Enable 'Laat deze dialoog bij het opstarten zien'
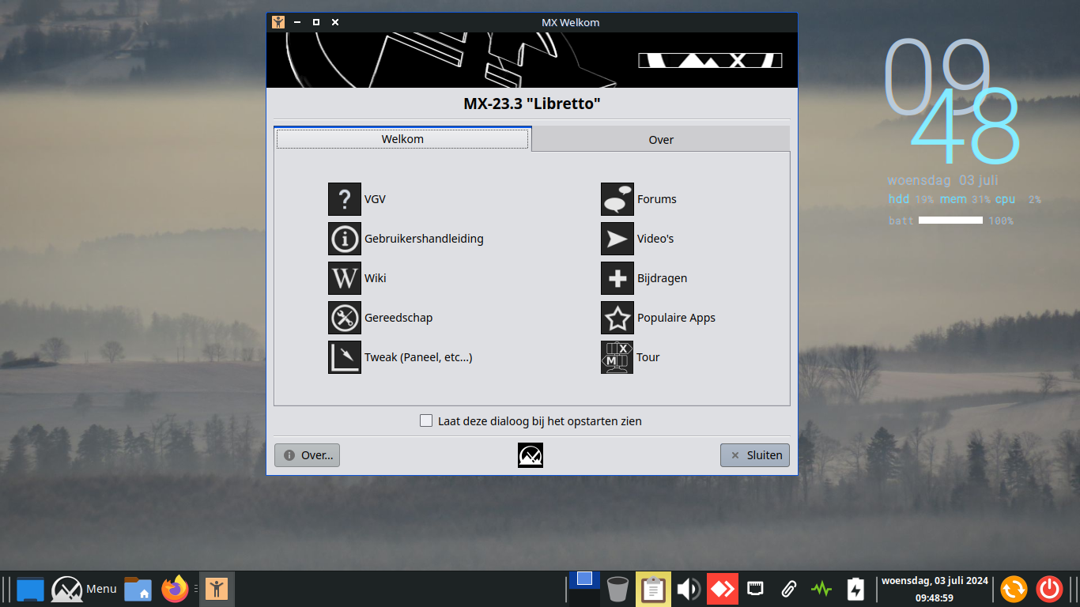 pyautogui.click(x=426, y=421)
